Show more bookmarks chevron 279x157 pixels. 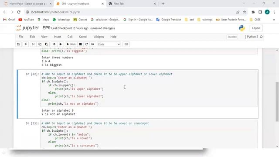(274, 20)
